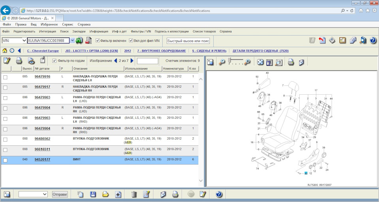Check the row for part 96479917

pyautogui.click(x=5, y=88)
